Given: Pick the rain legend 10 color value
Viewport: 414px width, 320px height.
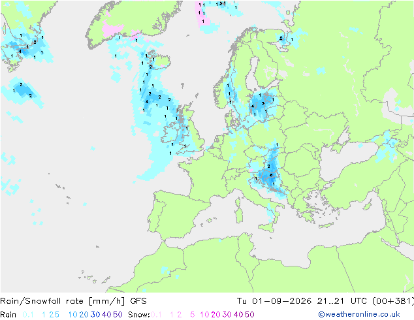Looking at the screenshot, I should click(73, 315).
